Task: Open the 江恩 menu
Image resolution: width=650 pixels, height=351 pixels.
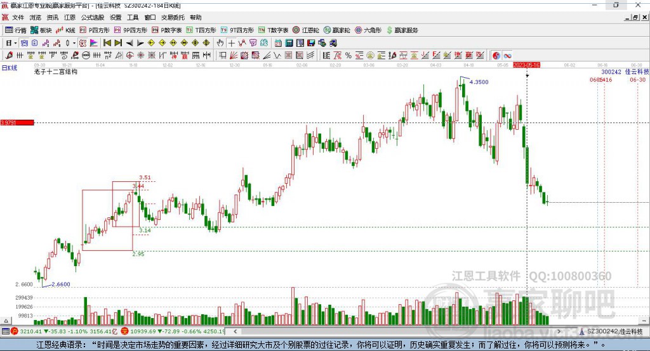Action: tap(70, 17)
